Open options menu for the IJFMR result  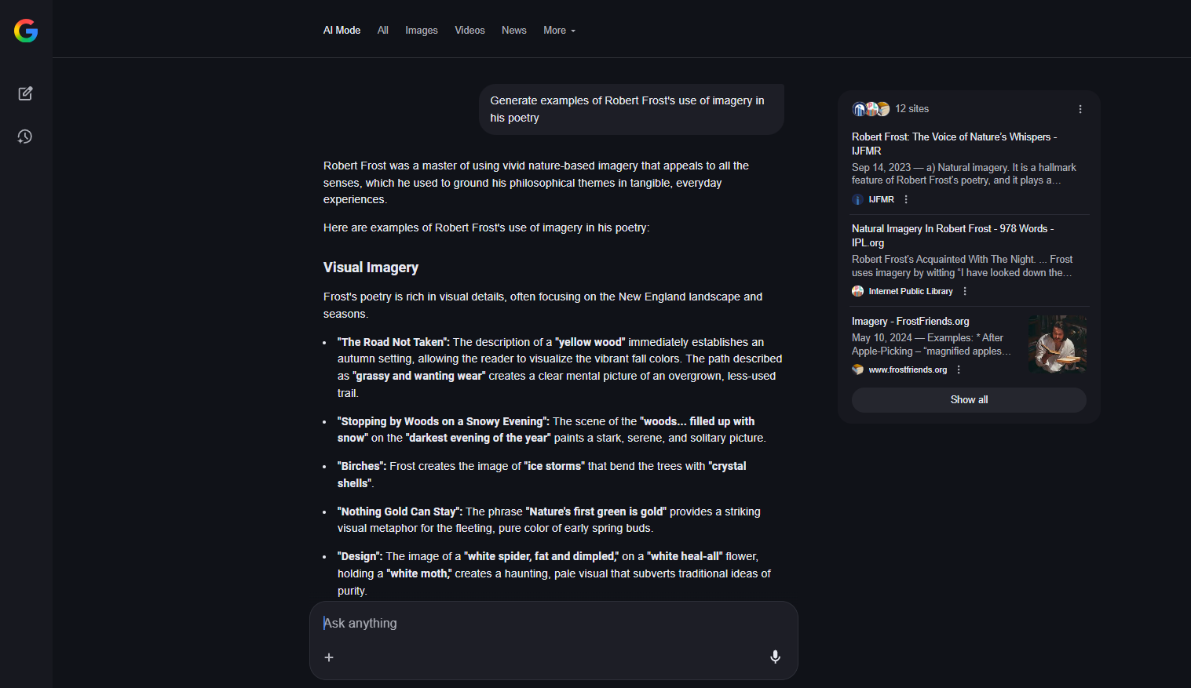tap(905, 199)
